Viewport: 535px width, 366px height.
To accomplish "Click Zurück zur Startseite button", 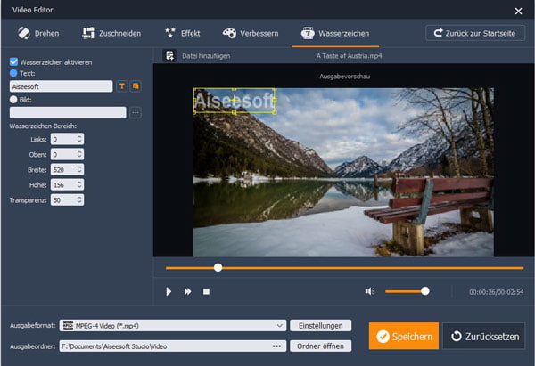I will 475,33.
